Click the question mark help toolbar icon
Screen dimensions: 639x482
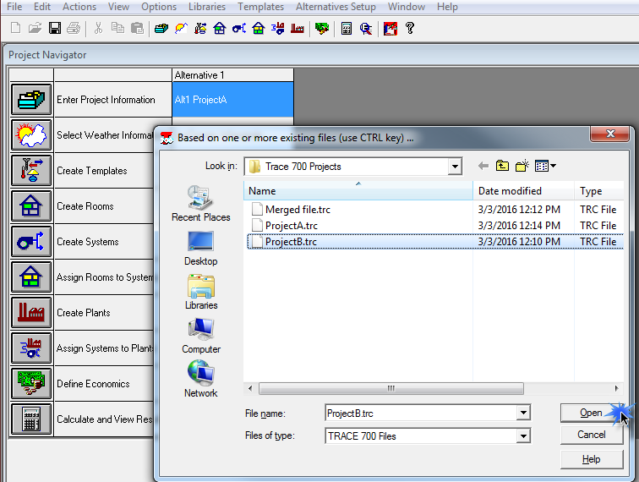pos(410,28)
